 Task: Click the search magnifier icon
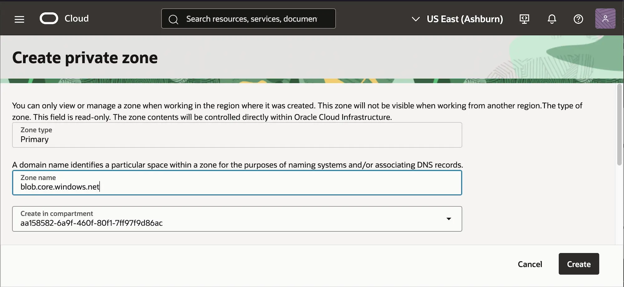tap(173, 19)
